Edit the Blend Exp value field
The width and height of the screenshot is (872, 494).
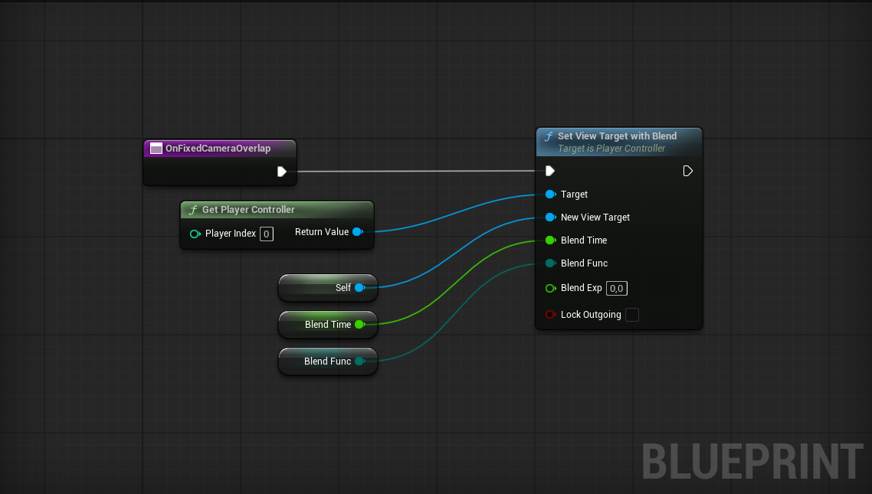coord(616,289)
